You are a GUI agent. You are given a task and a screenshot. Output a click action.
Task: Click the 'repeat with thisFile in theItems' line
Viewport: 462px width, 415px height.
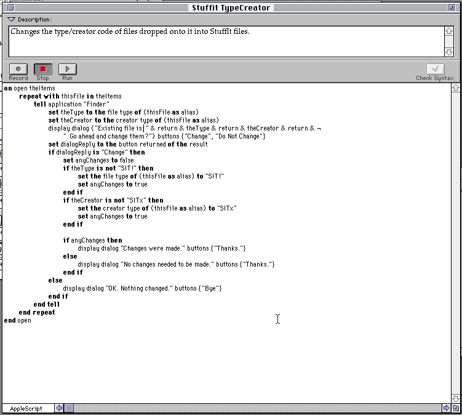click(x=70, y=96)
